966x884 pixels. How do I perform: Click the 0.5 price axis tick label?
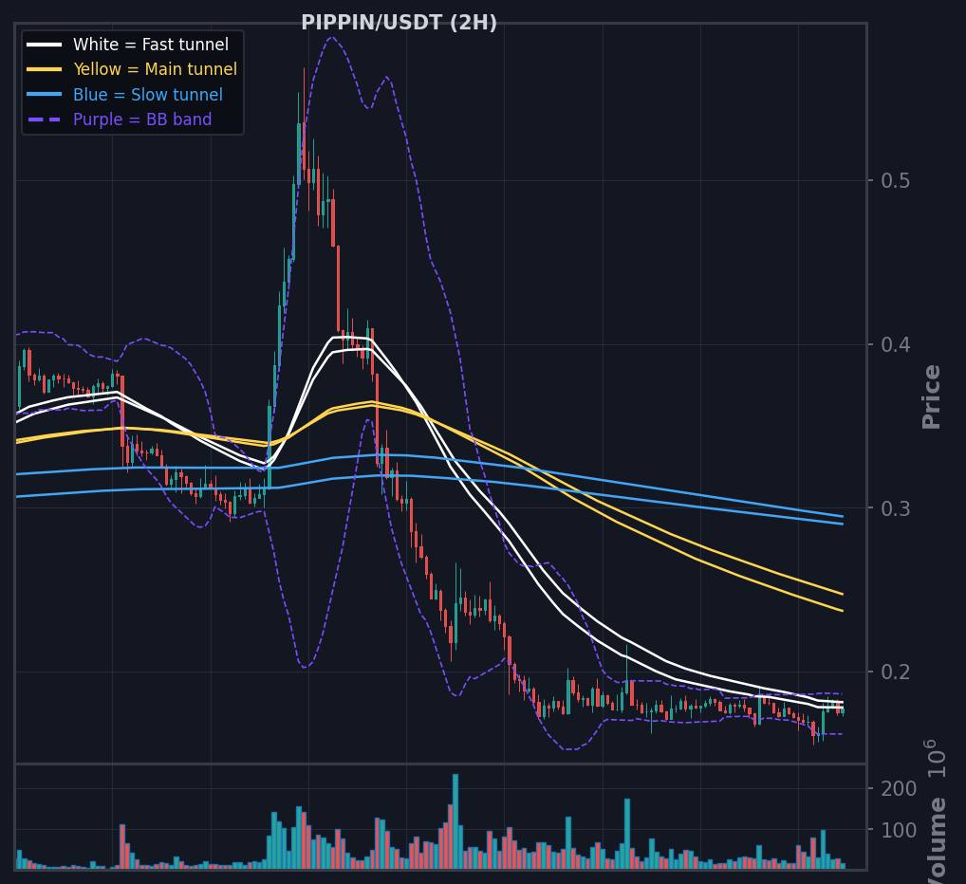tap(895, 181)
